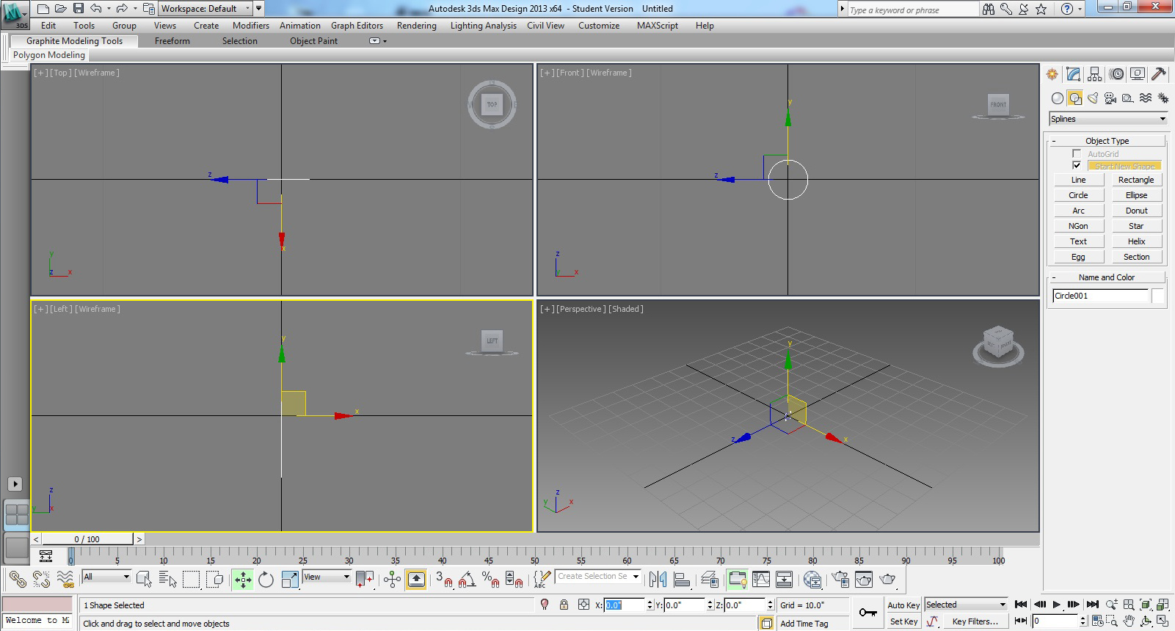Select the Lights category in Create panel

coord(1093,98)
